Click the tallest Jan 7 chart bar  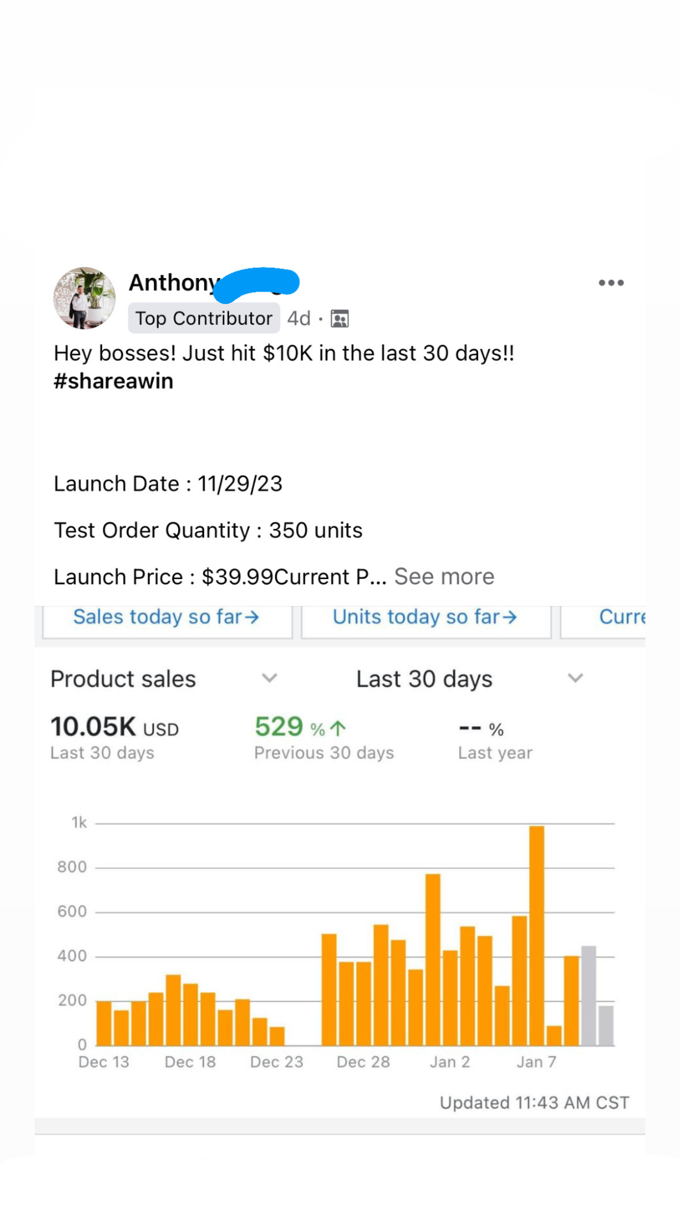tap(537, 927)
